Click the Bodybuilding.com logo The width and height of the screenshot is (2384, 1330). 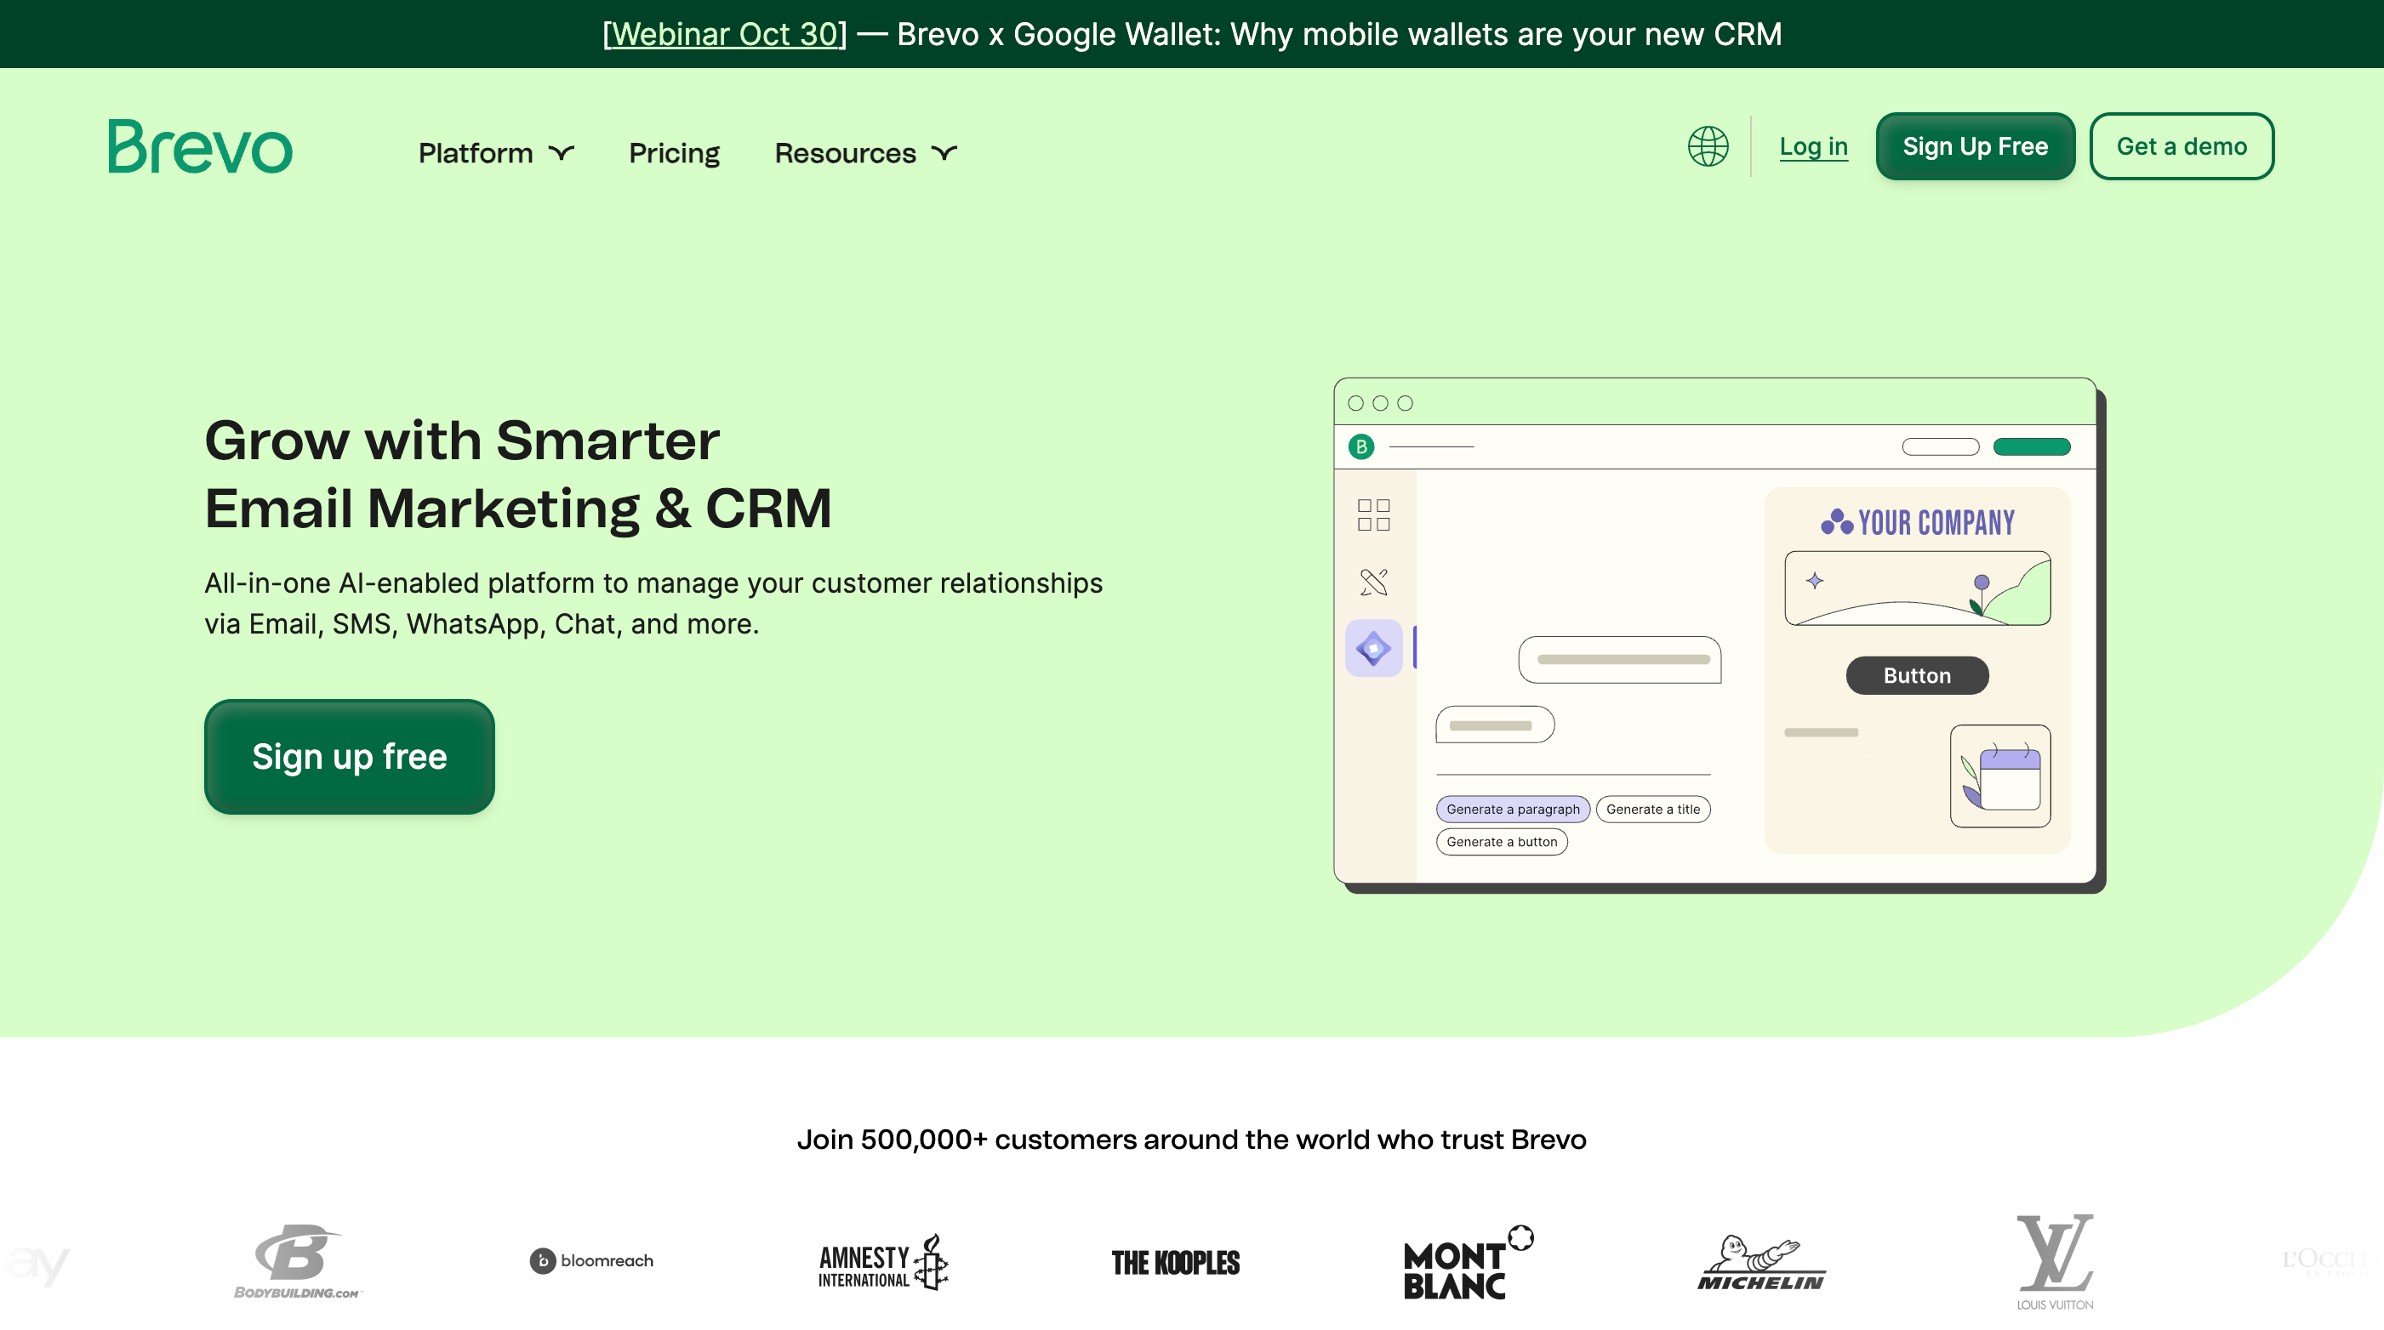pyautogui.click(x=297, y=1260)
